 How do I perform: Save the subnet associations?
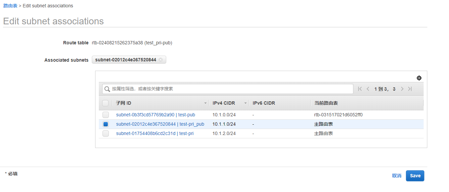click(x=415, y=176)
